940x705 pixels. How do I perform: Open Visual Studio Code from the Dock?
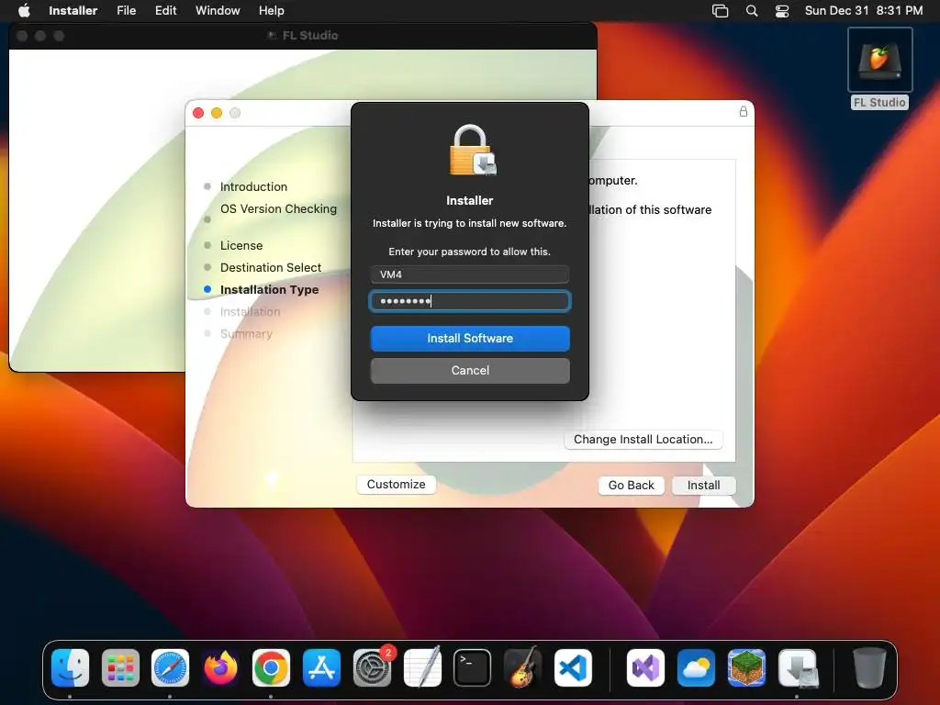coord(573,668)
